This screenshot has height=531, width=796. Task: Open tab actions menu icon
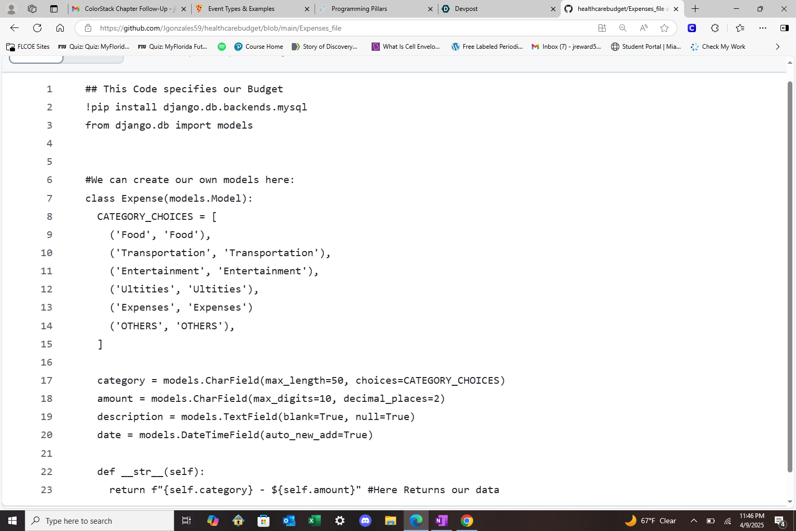pos(54,9)
